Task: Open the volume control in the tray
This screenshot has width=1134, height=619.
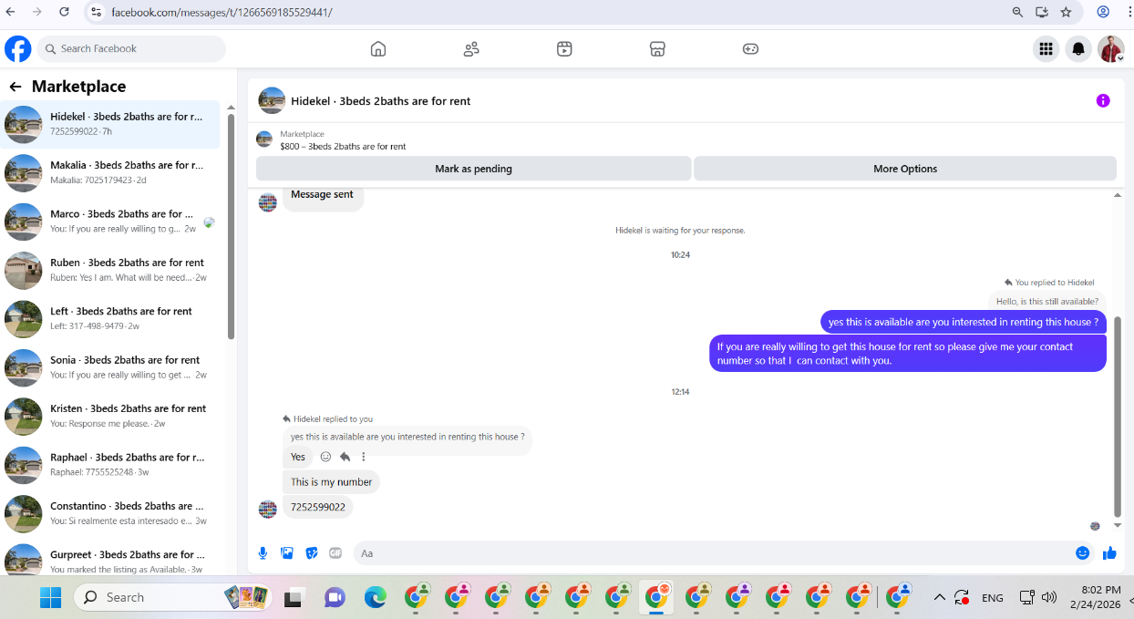Action: point(1049,597)
